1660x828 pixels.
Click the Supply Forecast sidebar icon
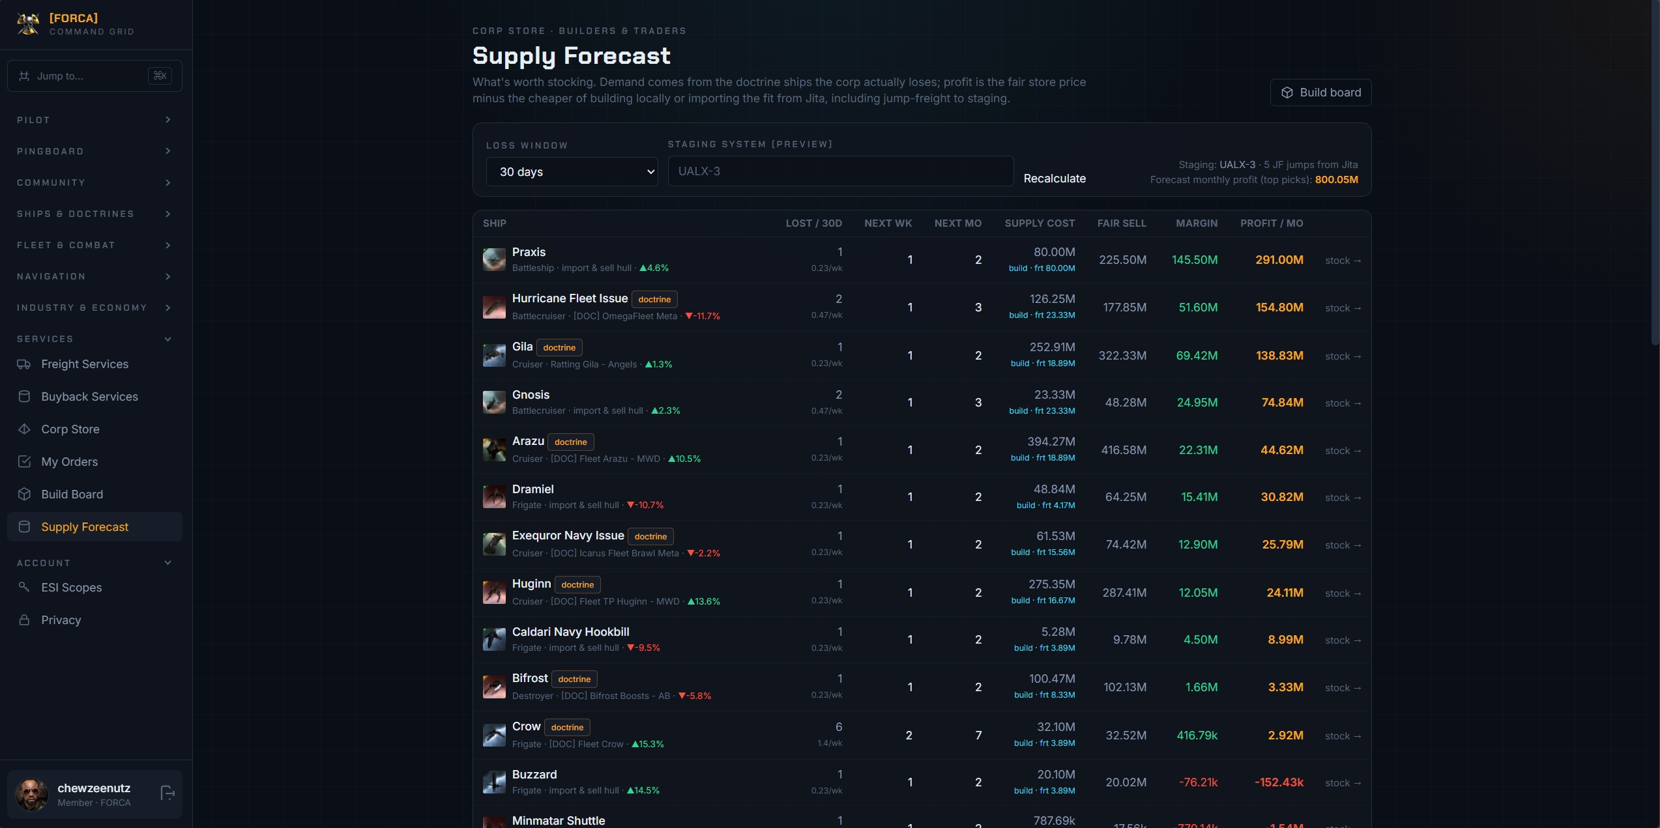[24, 527]
